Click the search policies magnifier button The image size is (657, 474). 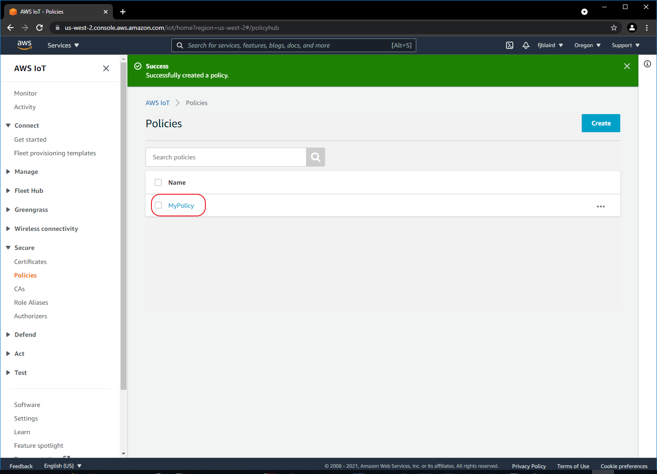point(316,157)
